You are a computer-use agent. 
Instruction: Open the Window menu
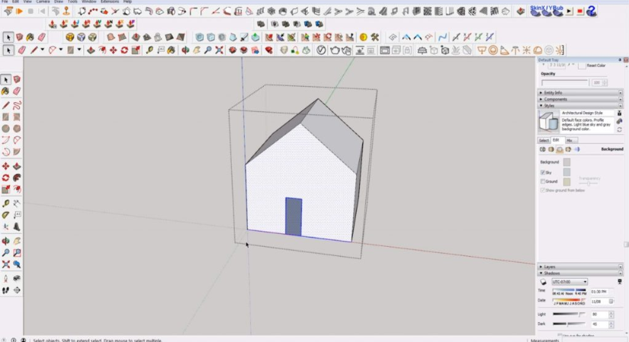[88, 2]
